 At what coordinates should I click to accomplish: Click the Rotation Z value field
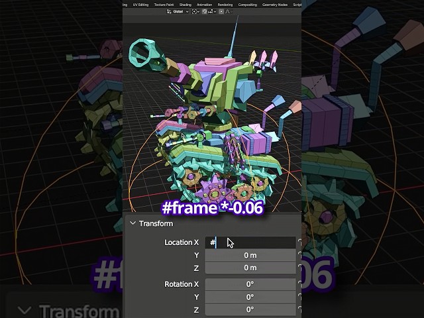tap(250, 309)
